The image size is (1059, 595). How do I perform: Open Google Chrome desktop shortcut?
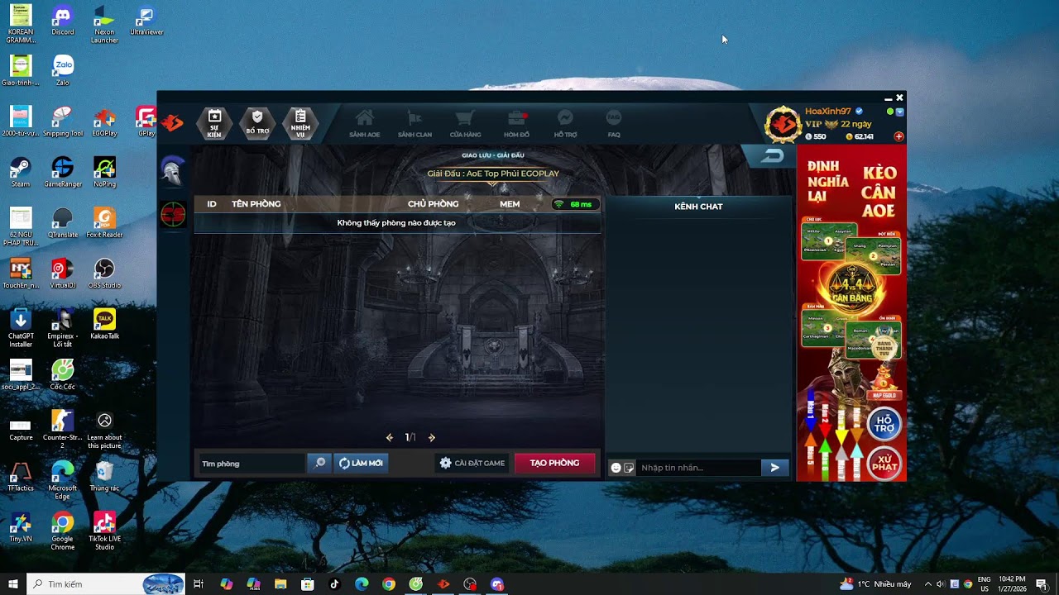[63, 531]
